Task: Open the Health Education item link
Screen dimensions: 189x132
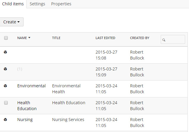Action: (x=27, y=106)
